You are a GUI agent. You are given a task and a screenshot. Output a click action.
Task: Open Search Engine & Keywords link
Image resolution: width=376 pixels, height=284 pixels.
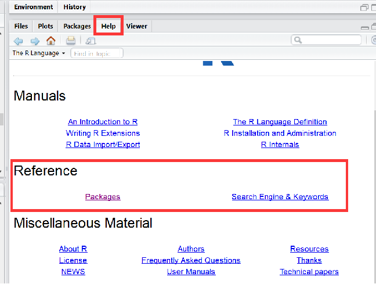click(280, 197)
